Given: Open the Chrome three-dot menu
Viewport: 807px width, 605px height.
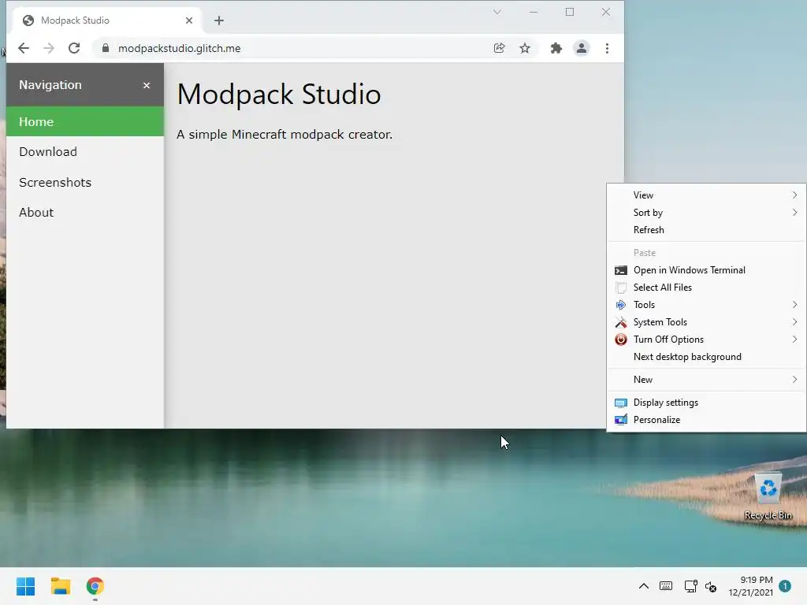Looking at the screenshot, I should coord(608,48).
